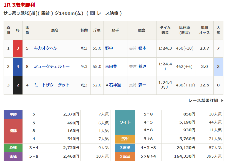Select the 単勝 payout label

13,114
